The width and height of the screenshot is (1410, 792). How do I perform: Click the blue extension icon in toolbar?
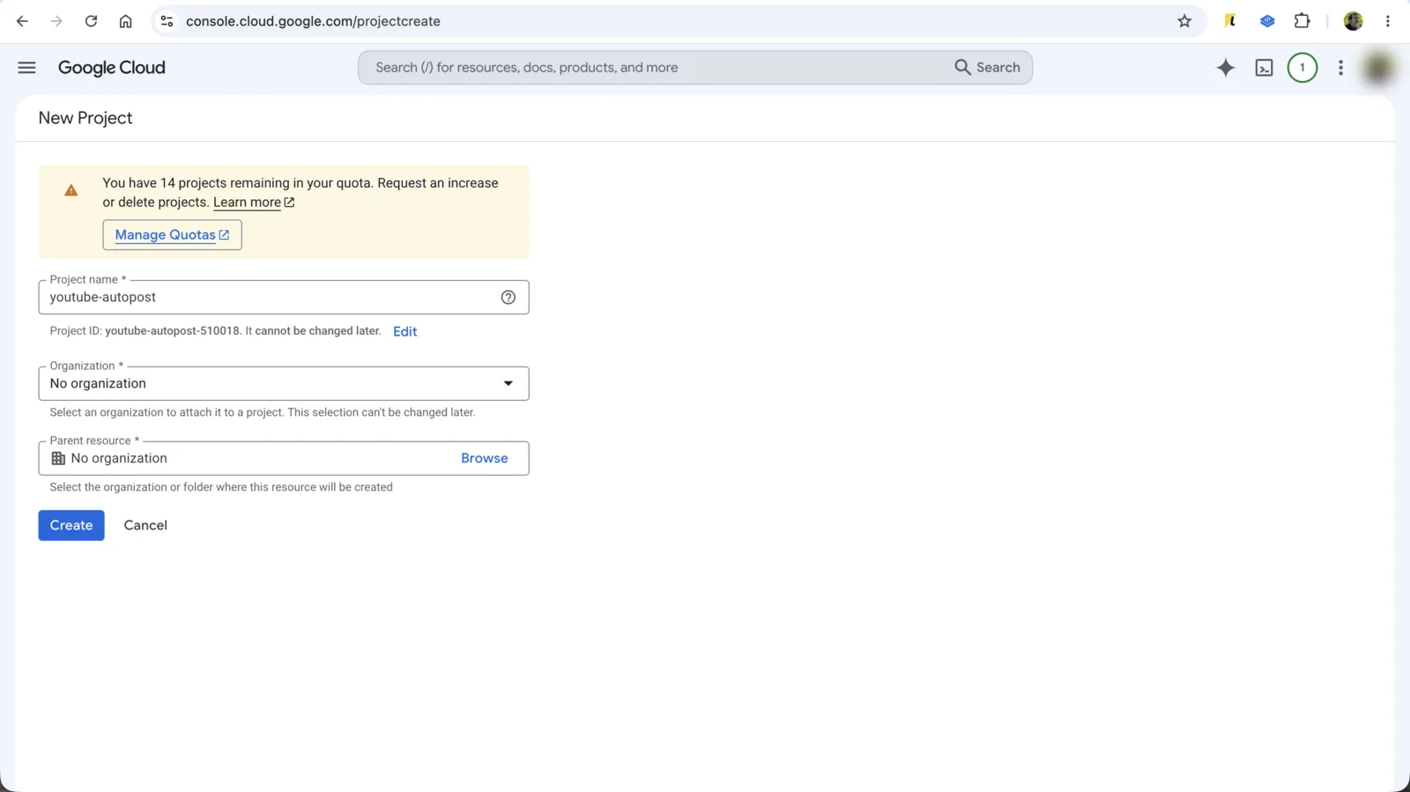[1267, 21]
